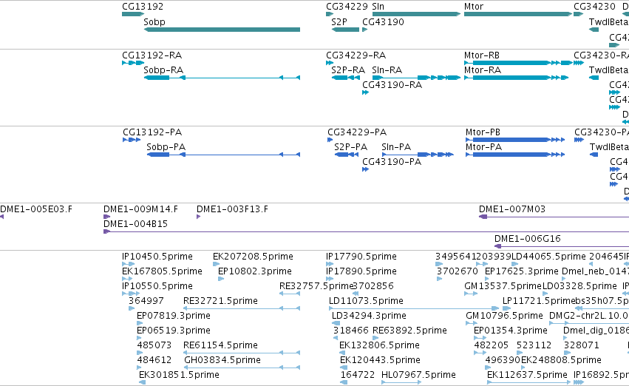629x386 pixels.
Task: Click EST RE32757.5prime
Action: 316,286
